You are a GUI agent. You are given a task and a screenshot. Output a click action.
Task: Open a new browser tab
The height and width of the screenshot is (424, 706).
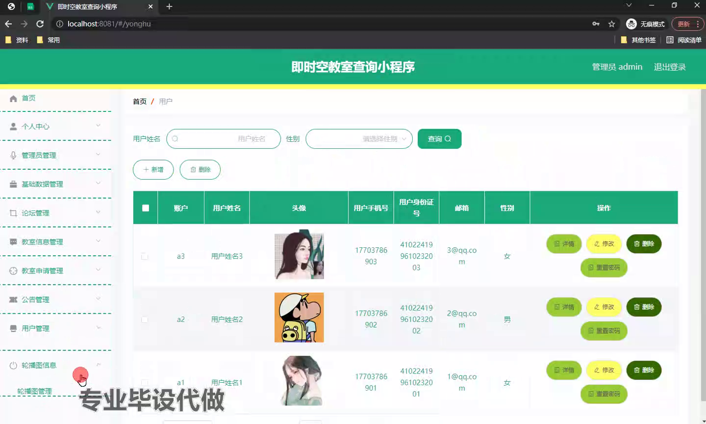coord(169,6)
